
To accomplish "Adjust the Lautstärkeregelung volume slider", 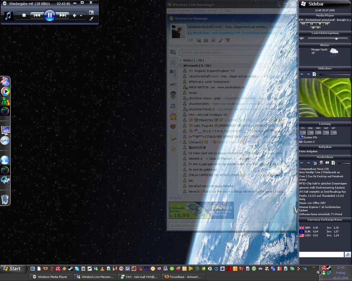I will coord(328,39).
